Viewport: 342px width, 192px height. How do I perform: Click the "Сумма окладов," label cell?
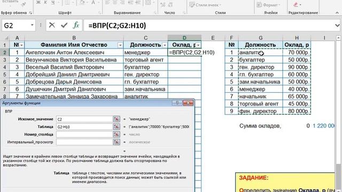pos(260,126)
